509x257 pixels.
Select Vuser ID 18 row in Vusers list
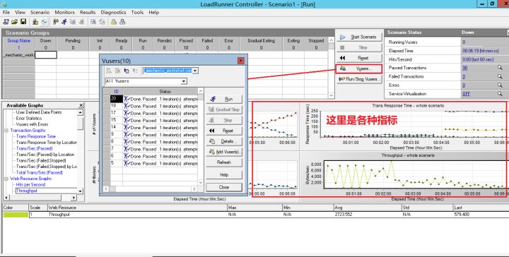151,106
